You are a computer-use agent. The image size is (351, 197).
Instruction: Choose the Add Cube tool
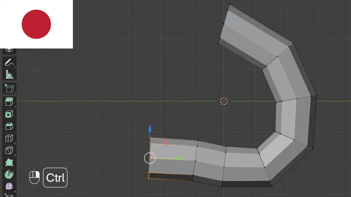(x=9, y=89)
